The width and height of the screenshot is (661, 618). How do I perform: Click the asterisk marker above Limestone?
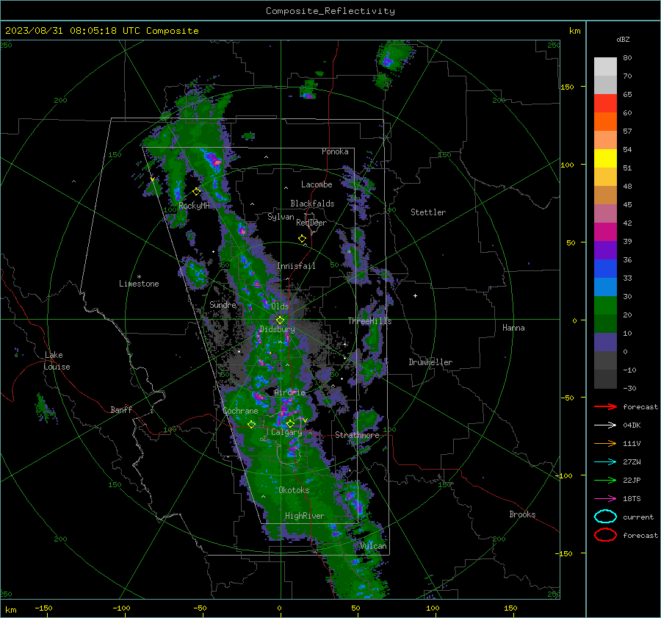tap(139, 277)
